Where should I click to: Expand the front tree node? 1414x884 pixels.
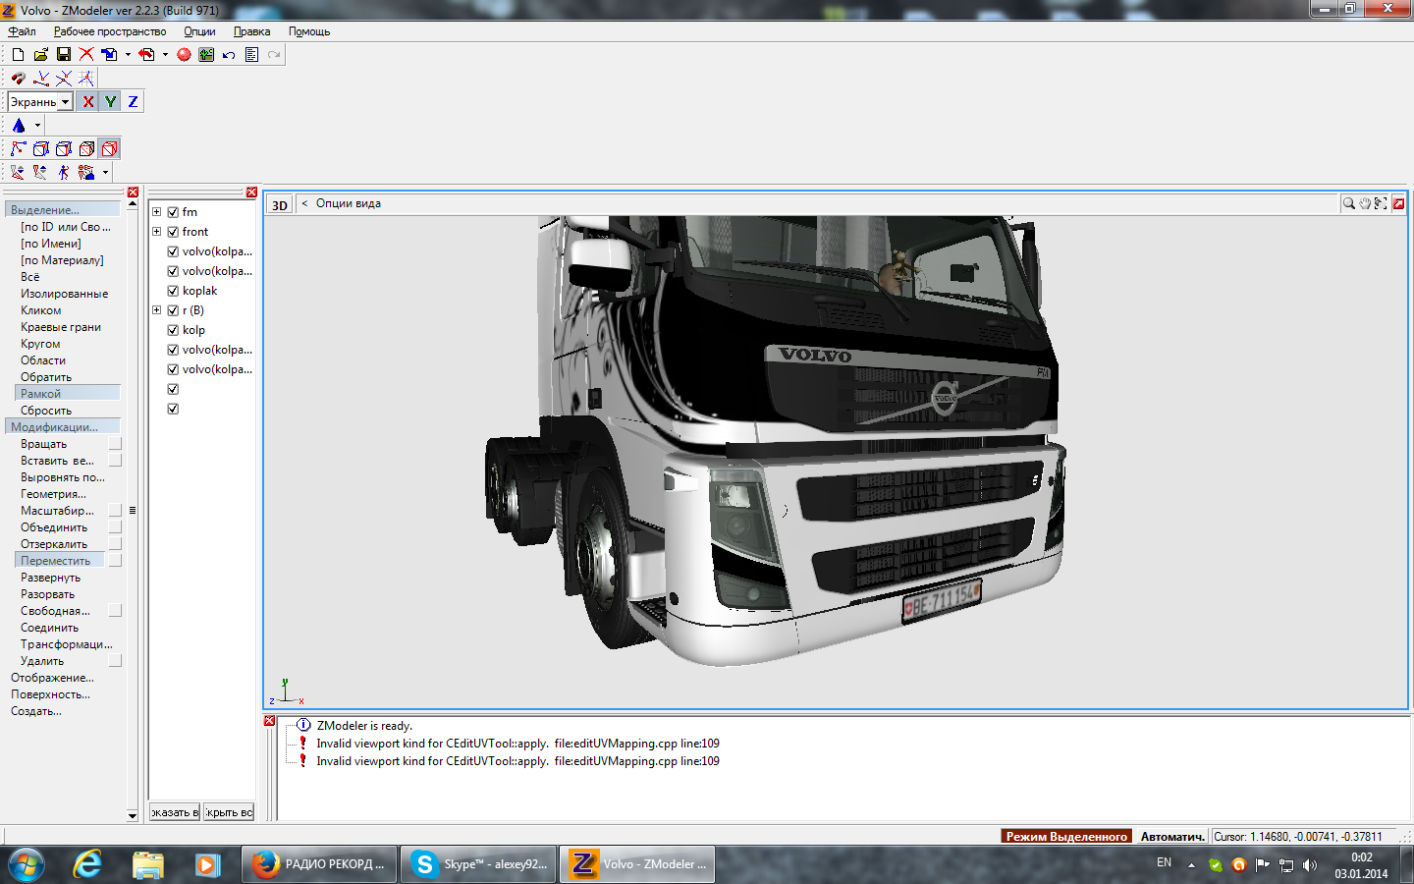[156, 232]
